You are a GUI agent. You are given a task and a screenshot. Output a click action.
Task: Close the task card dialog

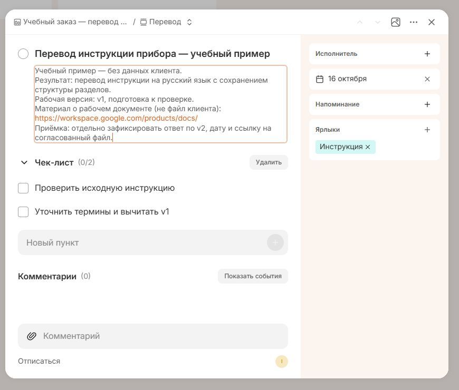[432, 22]
